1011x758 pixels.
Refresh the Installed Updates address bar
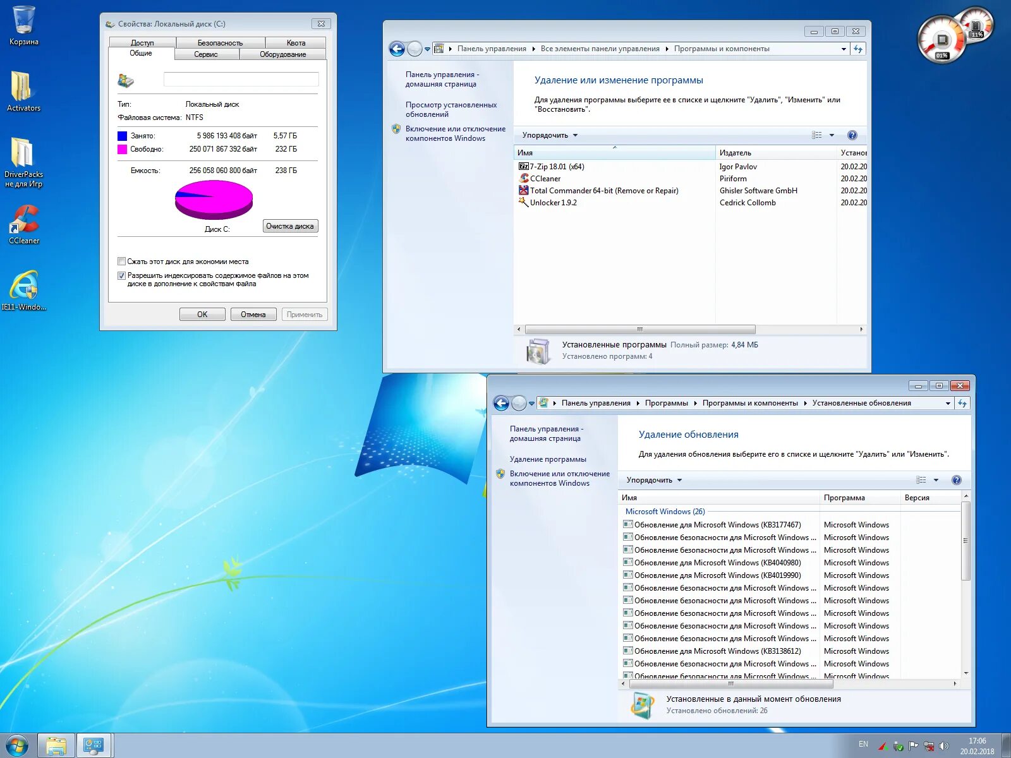coord(962,403)
